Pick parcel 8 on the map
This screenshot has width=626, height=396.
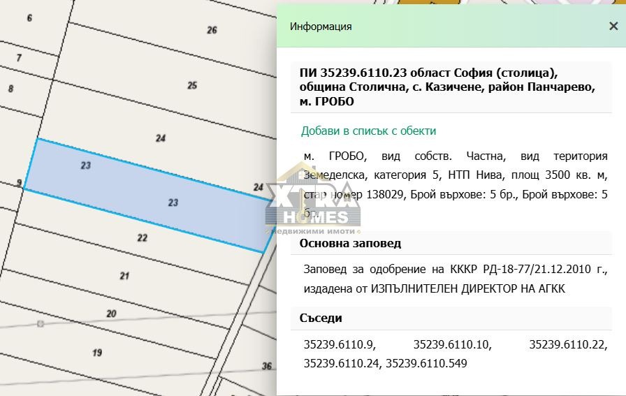[10, 89]
